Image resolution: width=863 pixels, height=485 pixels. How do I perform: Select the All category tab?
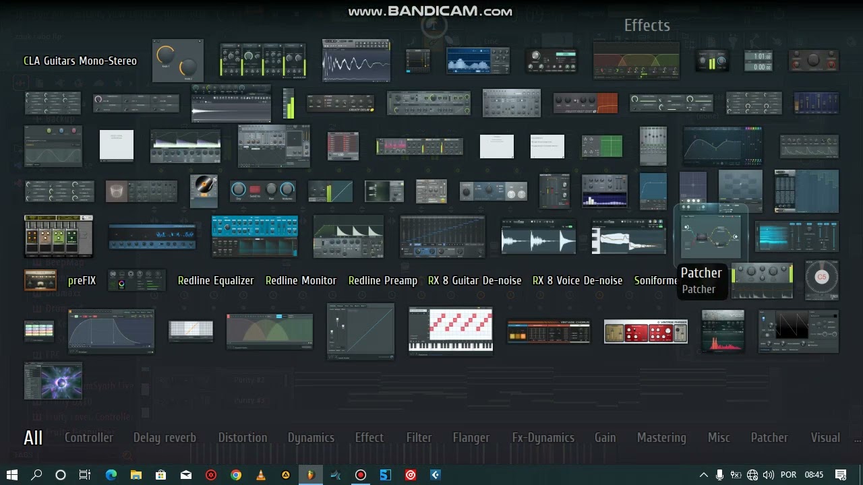33,438
